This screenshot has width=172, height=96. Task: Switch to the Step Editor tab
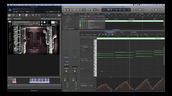(134, 32)
